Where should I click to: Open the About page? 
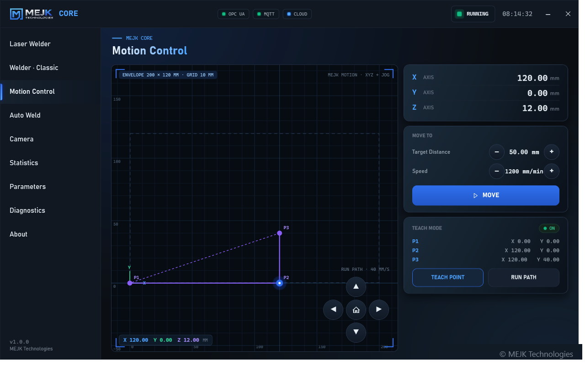click(x=50, y=234)
